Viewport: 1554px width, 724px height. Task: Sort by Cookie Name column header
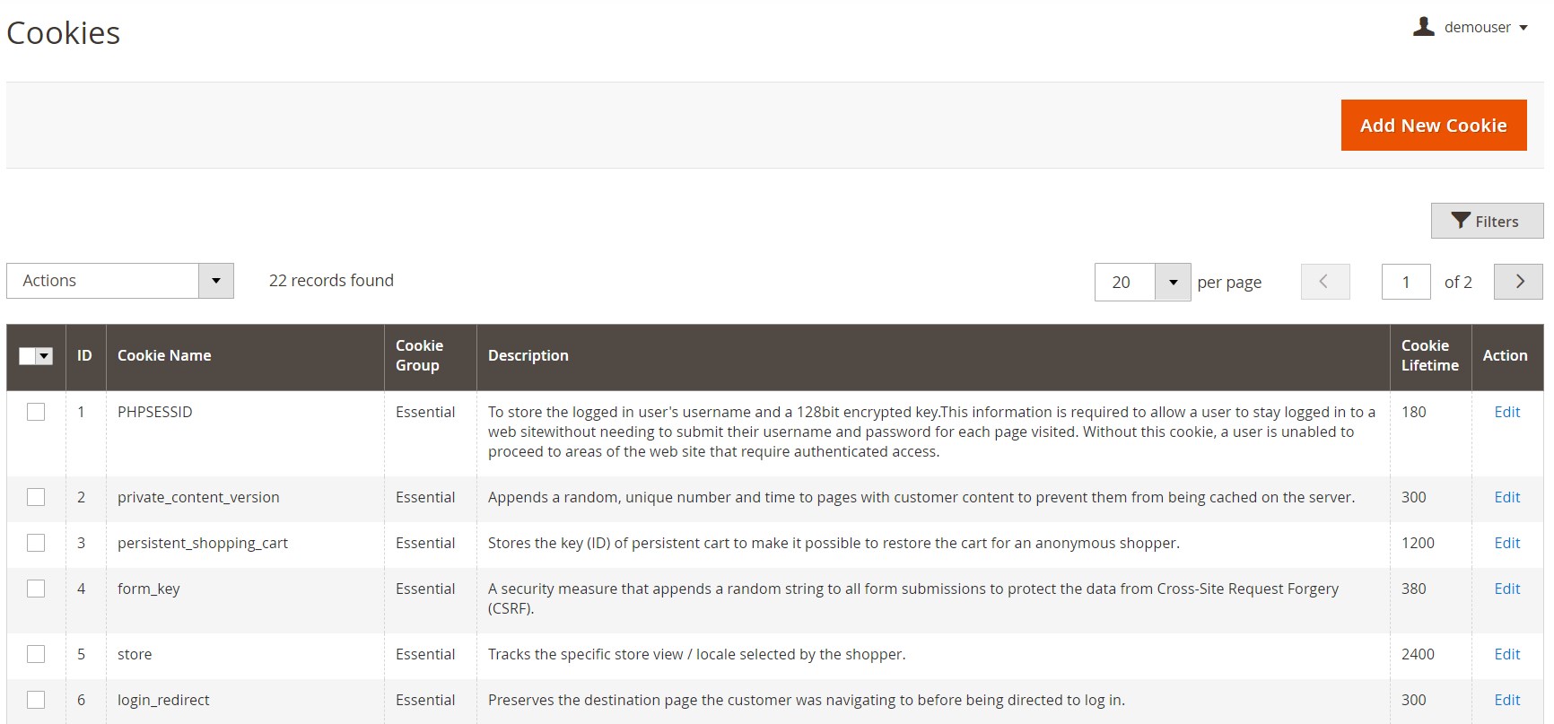164,355
